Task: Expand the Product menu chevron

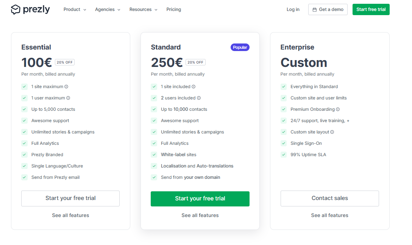Action: click(x=84, y=10)
